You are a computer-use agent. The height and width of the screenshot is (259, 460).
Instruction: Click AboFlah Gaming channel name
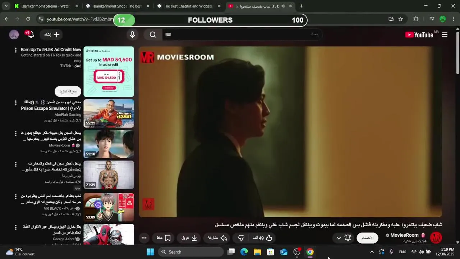(68, 115)
